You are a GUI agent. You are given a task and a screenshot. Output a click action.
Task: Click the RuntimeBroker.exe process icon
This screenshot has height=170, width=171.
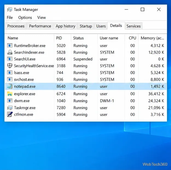tap(10, 45)
